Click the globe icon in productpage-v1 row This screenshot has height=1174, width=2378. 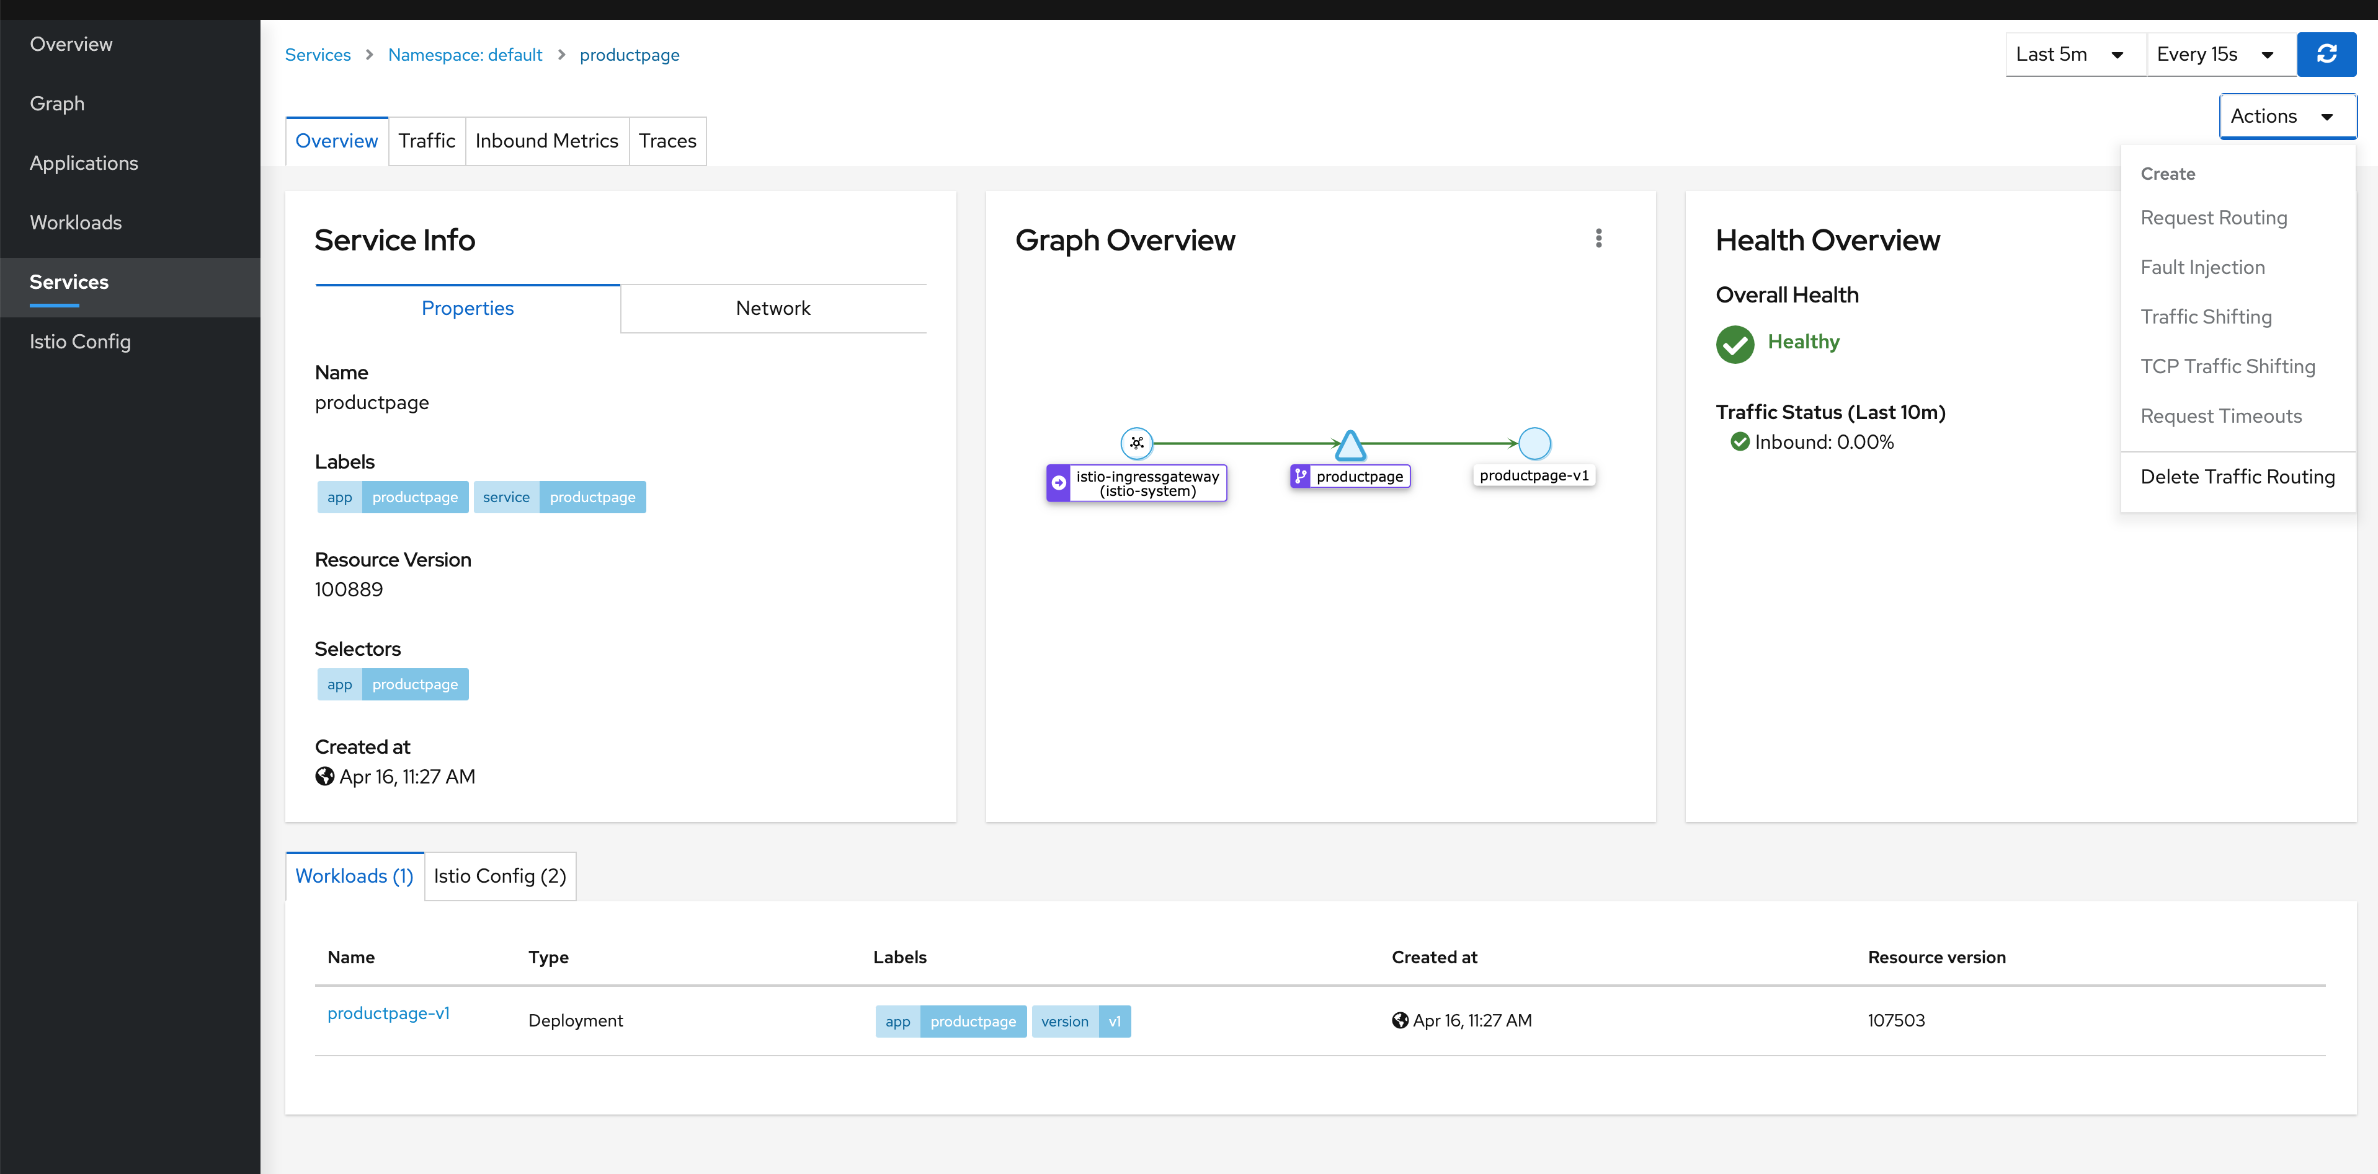(x=1399, y=1020)
